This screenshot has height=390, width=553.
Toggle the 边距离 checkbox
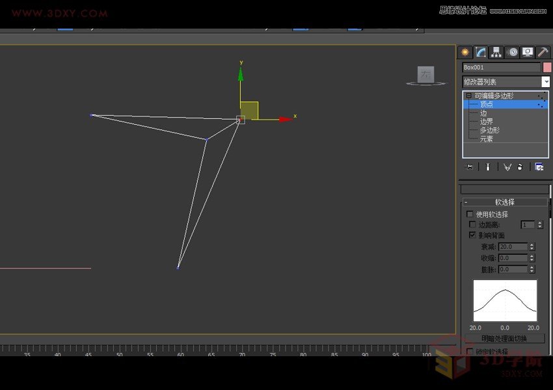(472, 224)
